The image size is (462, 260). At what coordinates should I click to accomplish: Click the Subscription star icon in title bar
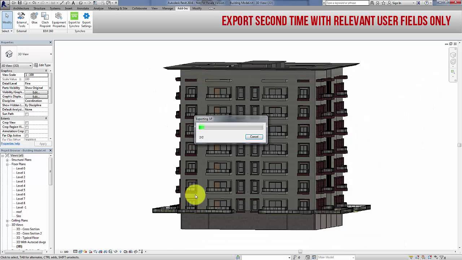(x=384, y=3)
